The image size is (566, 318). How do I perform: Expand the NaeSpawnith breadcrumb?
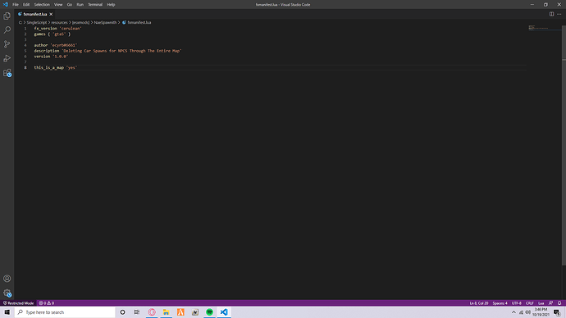click(105, 22)
